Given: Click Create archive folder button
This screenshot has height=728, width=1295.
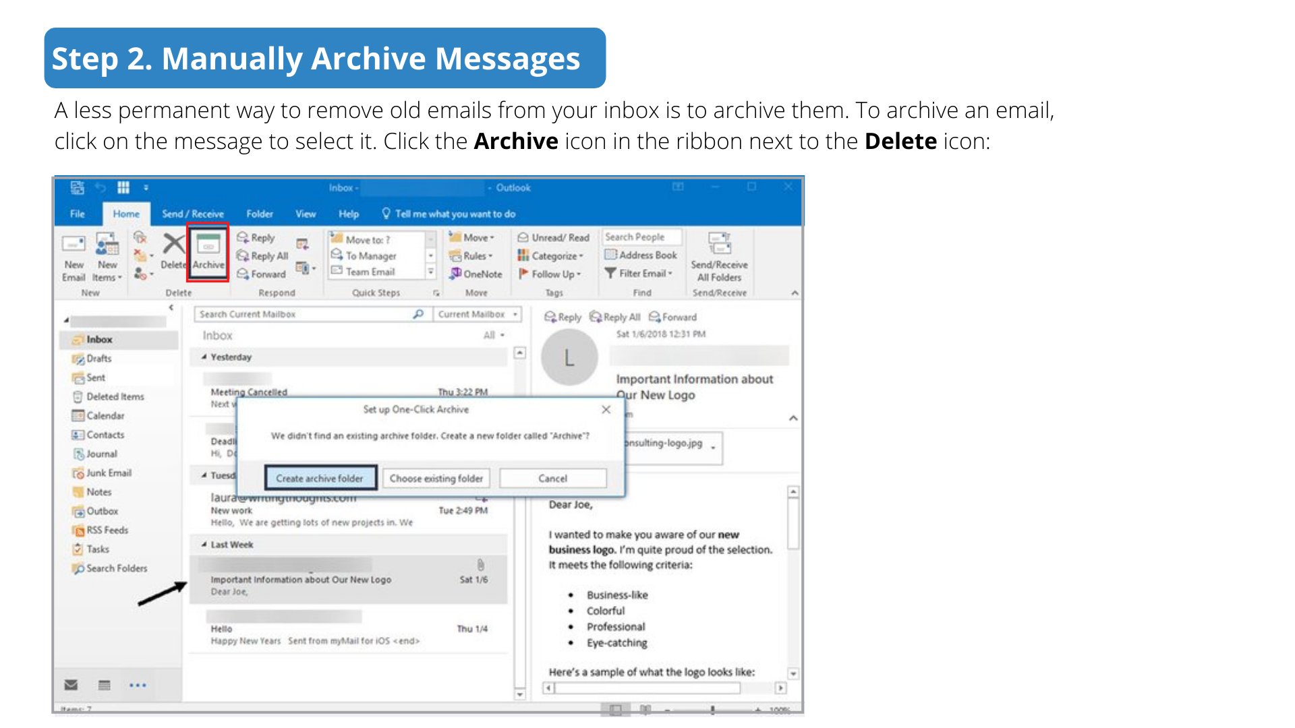Looking at the screenshot, I should click(320, 478).
